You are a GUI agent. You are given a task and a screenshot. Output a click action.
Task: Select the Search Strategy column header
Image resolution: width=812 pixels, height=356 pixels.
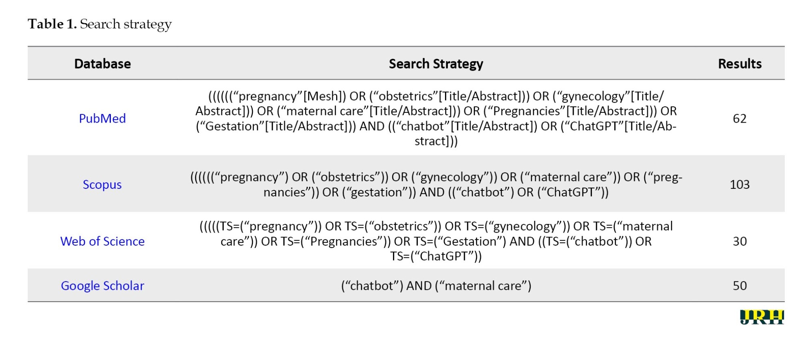tap(436, 64)
